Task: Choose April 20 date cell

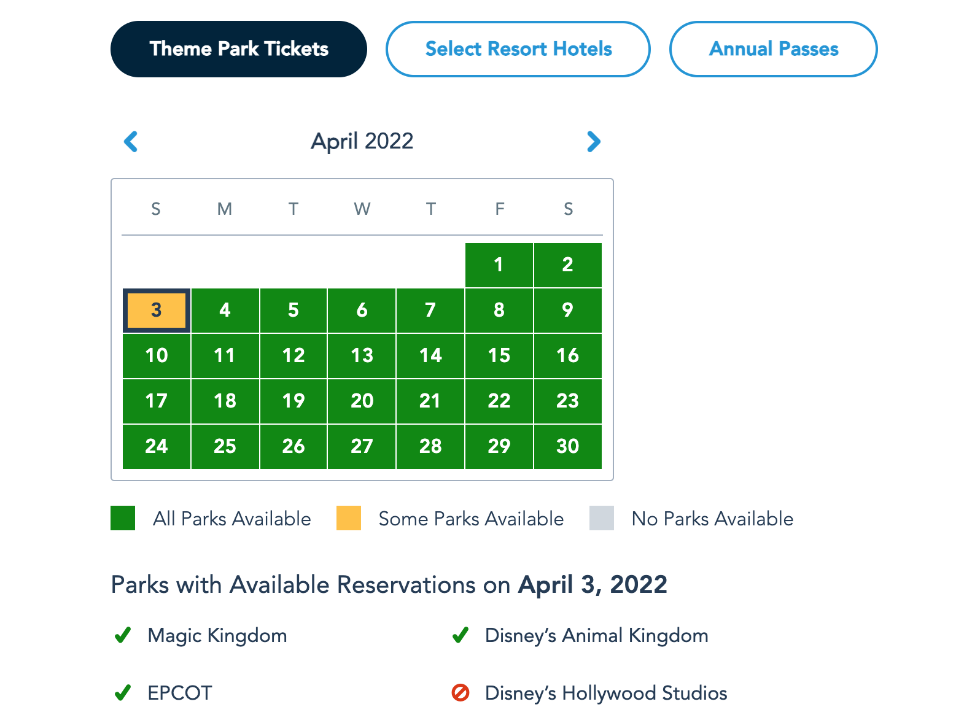Action: (x=362, y=401)
